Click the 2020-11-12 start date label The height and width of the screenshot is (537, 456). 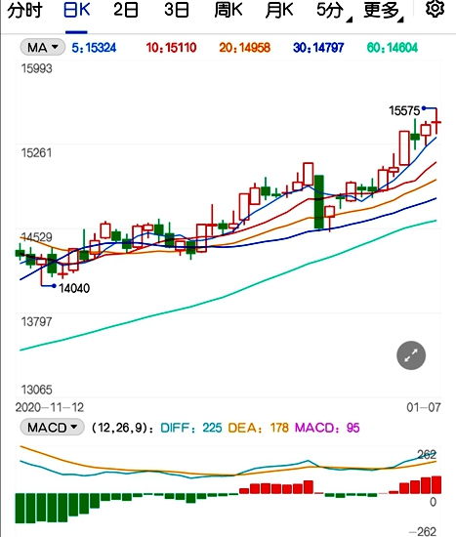[50, 407]
